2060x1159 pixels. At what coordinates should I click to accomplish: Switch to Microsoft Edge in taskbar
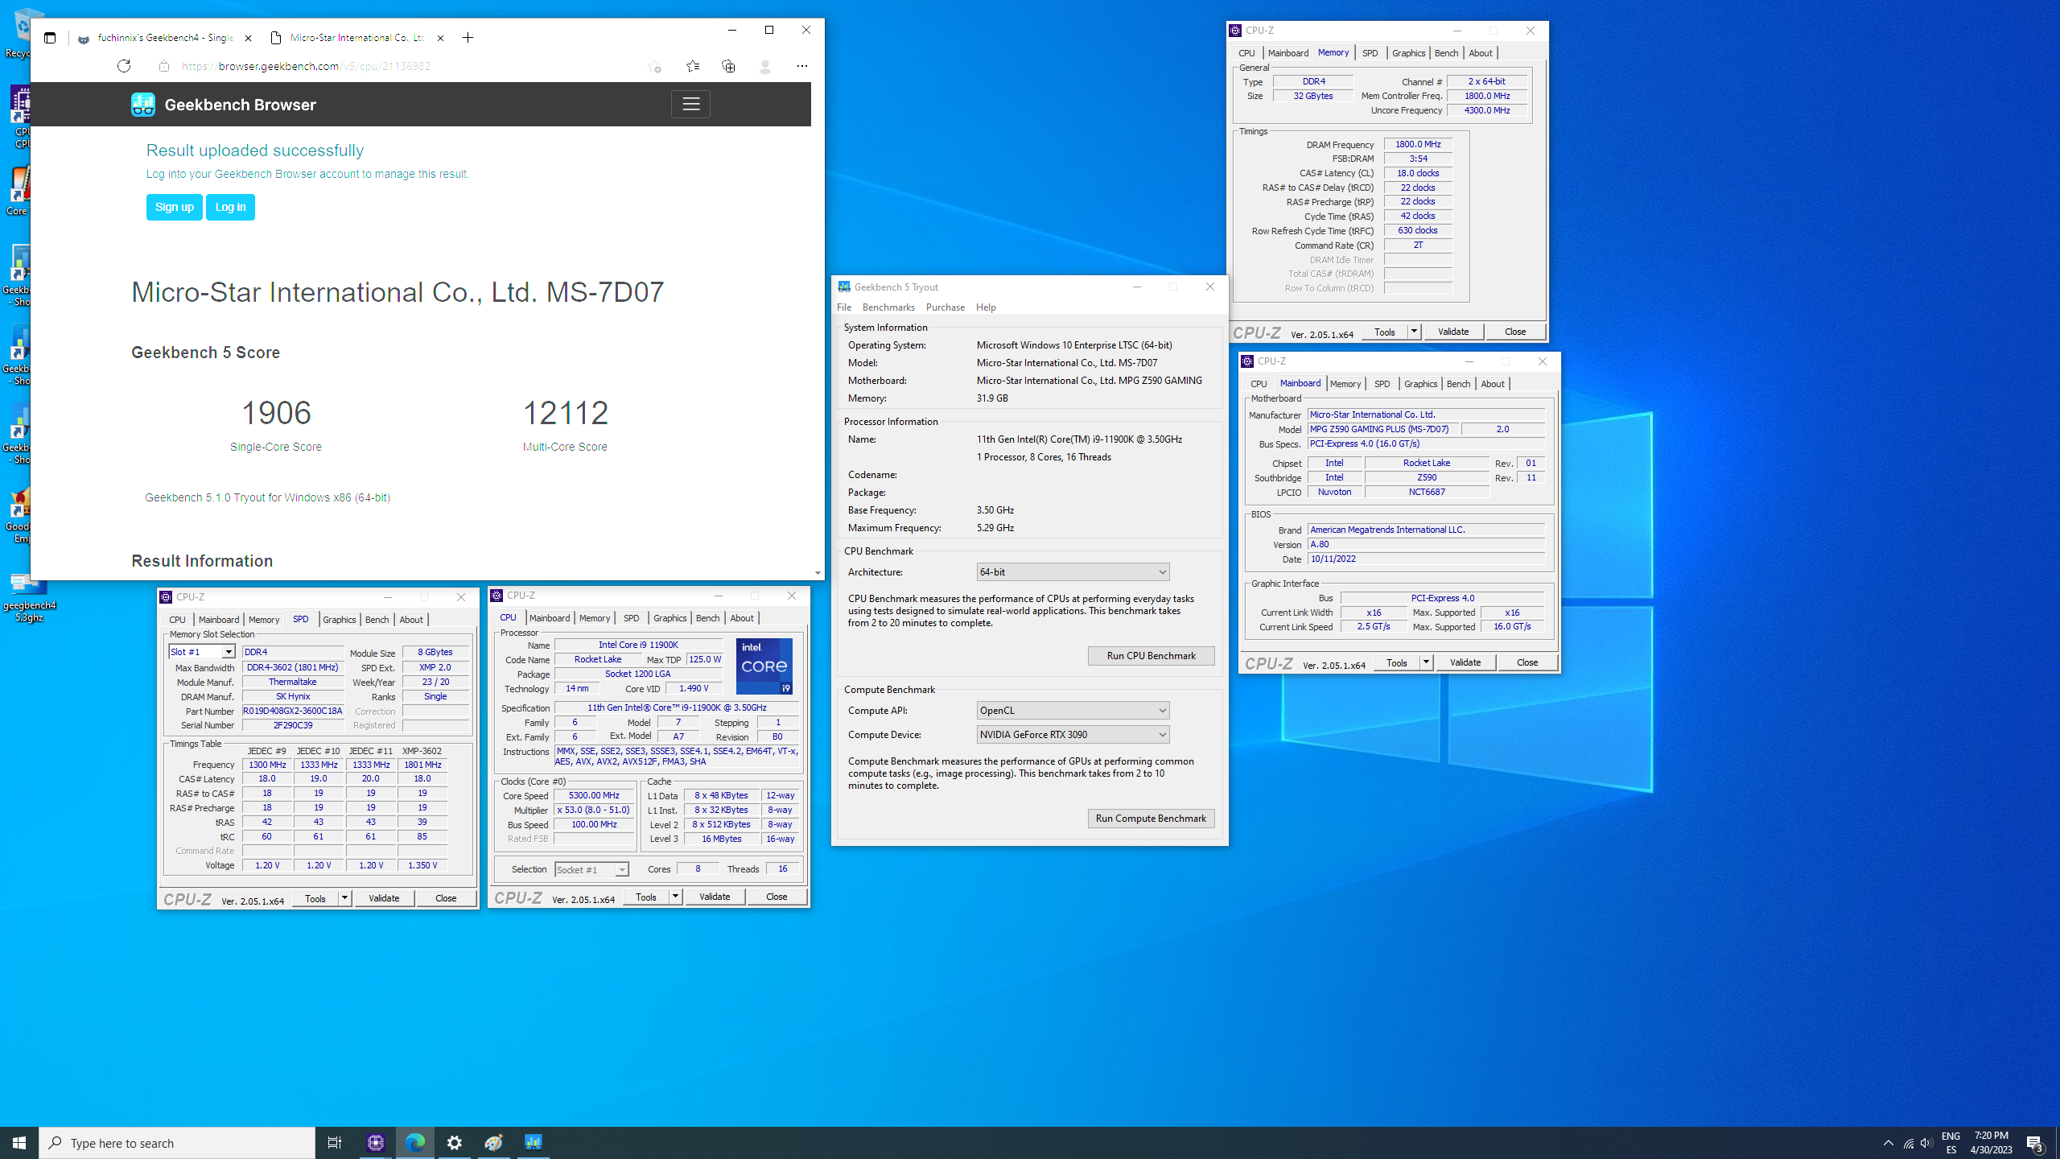coord(415,1142)
